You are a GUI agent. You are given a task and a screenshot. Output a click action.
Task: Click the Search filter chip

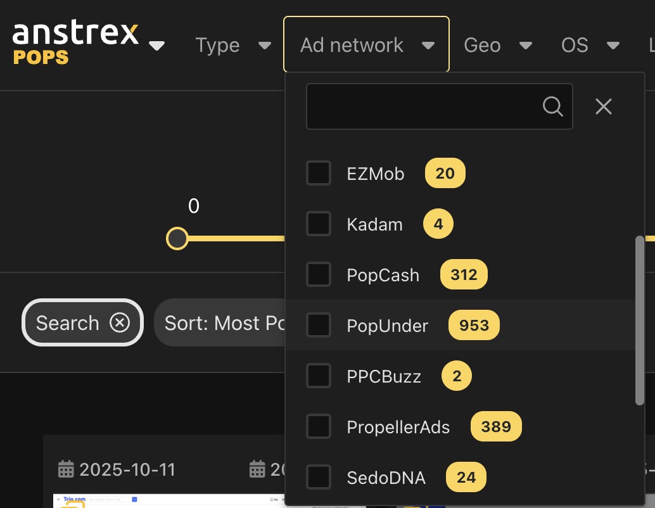[82, 322]
